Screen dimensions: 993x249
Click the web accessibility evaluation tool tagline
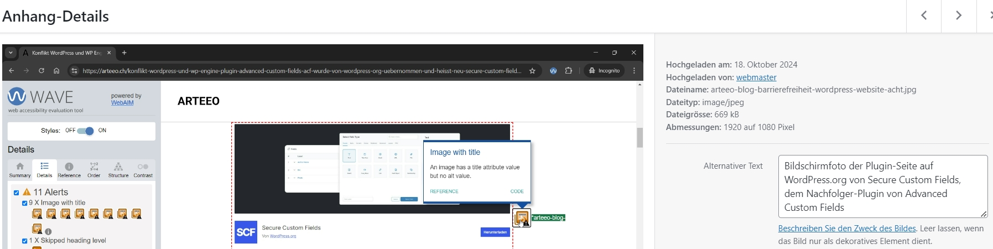point(45,111)
